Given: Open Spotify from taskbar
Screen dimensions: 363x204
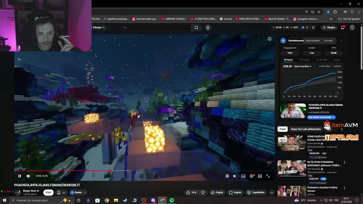Looking at the screenshot, I should point(172,200).
